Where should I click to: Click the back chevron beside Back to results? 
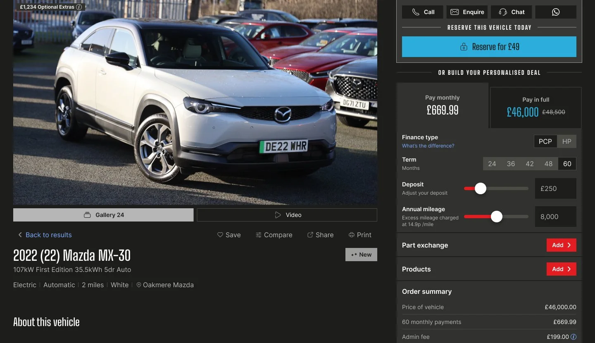pyautogui.click(x=20, y=235)
